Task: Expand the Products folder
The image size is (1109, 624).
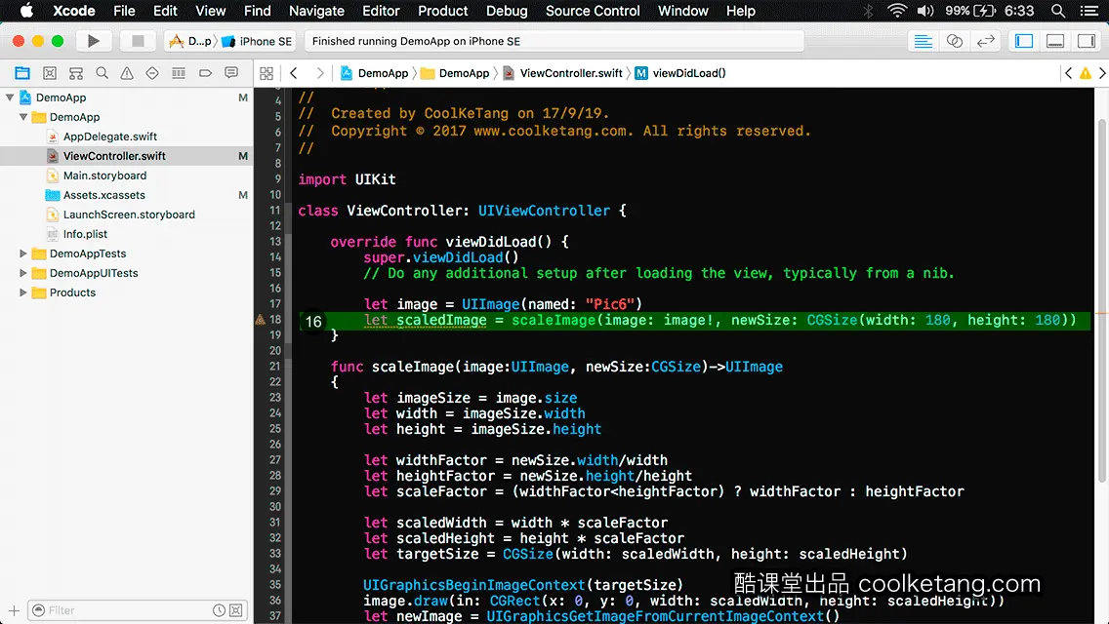Action: point(23,292)
